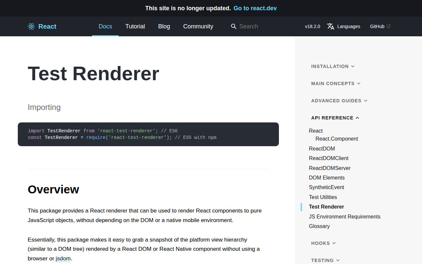Click the 'Test Renderer' page heading

pyautogui.click(x=93, y=73)
